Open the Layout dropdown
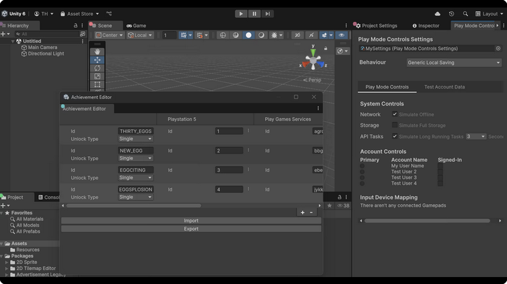This screenshot has width=507, height=284. pos(490,13)
